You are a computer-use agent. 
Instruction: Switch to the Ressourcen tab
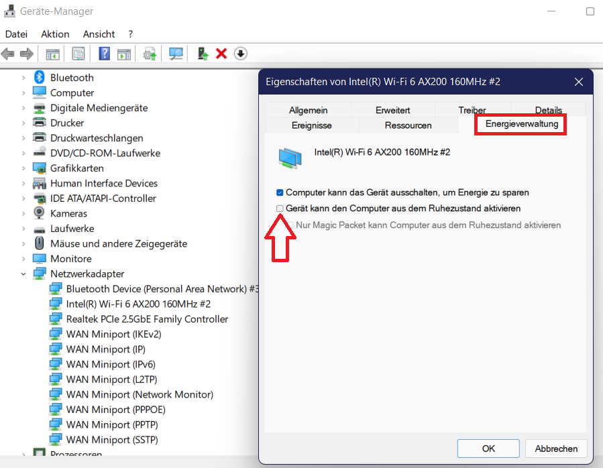(408, 125)
